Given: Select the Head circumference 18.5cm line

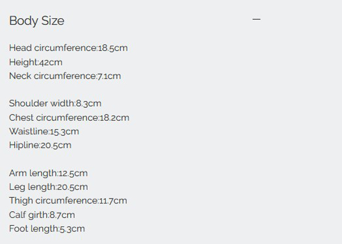Looking at the screenshot, I should pyautogui.click(x=68, y=48).
